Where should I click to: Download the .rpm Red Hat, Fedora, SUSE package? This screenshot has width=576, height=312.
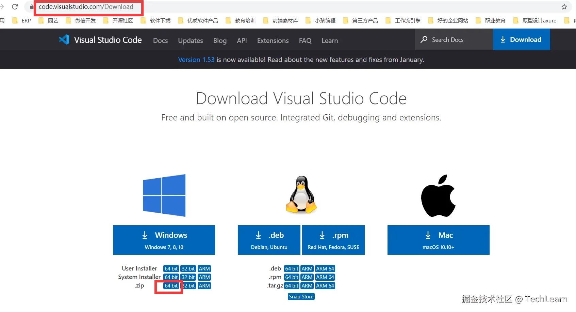point(333,240)
